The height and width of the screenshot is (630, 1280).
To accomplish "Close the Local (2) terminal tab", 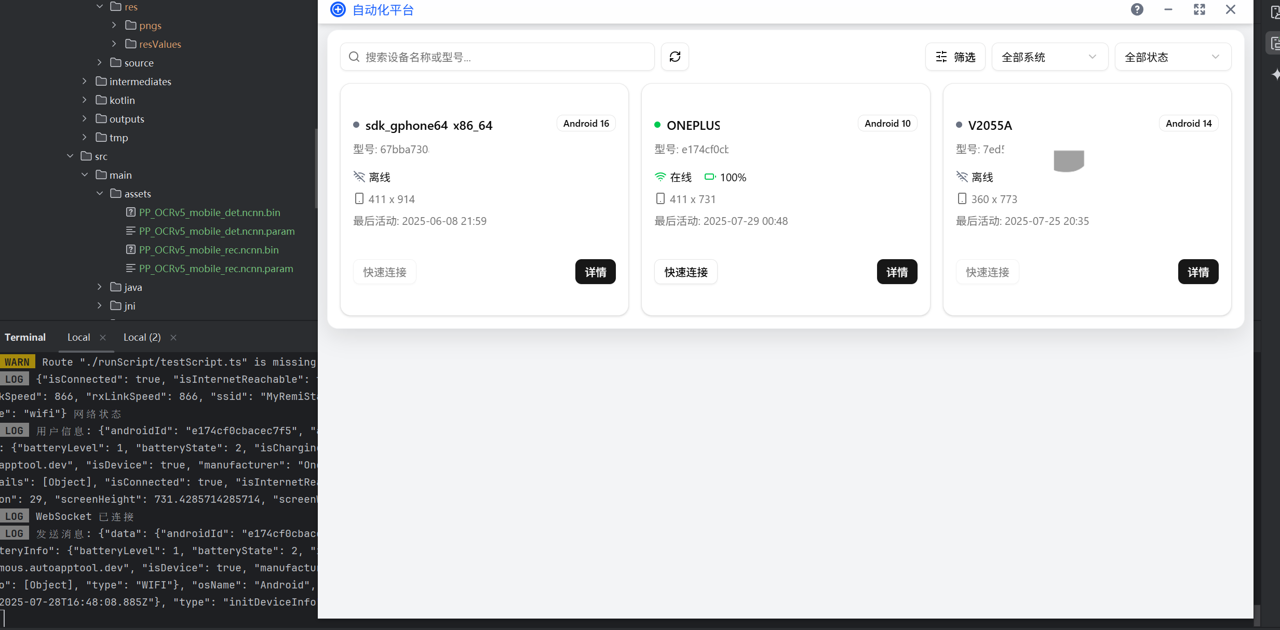I will click(173, 338).
